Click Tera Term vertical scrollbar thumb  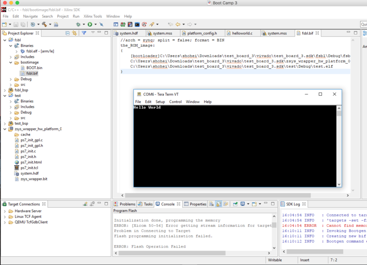point(339,113)
